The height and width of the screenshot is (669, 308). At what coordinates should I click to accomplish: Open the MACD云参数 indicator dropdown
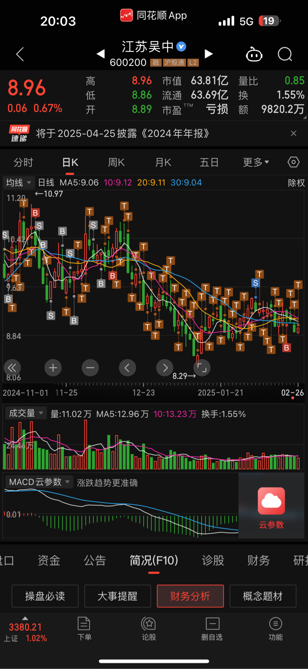[x=39, y=482]
